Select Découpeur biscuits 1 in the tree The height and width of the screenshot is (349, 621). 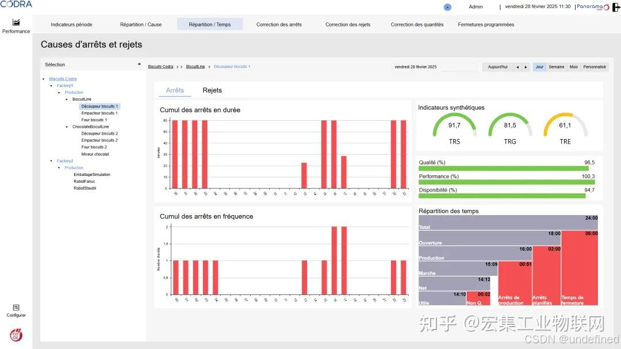pos(99,106)
